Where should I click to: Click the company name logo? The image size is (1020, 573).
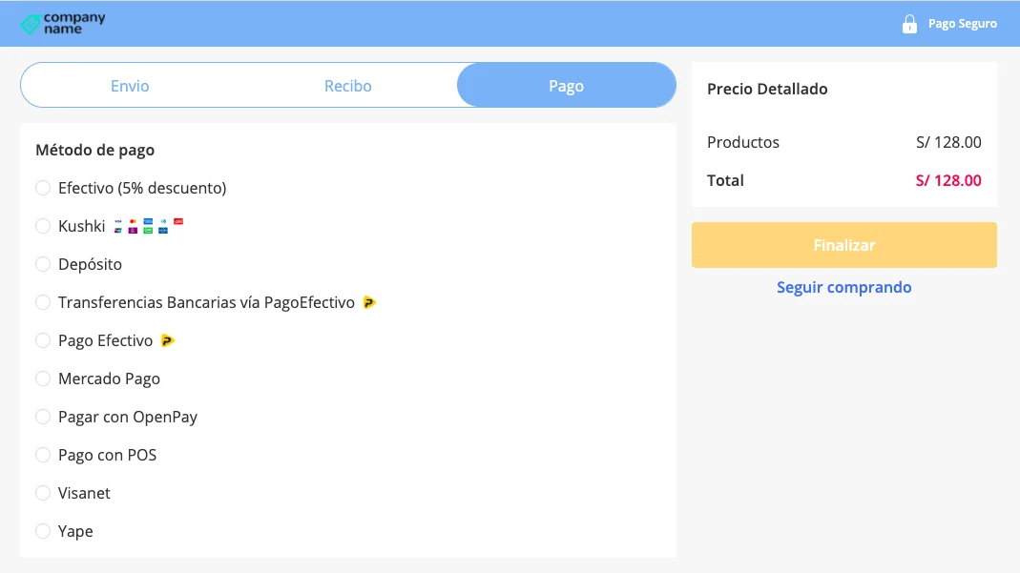click(x=62, y=24)
